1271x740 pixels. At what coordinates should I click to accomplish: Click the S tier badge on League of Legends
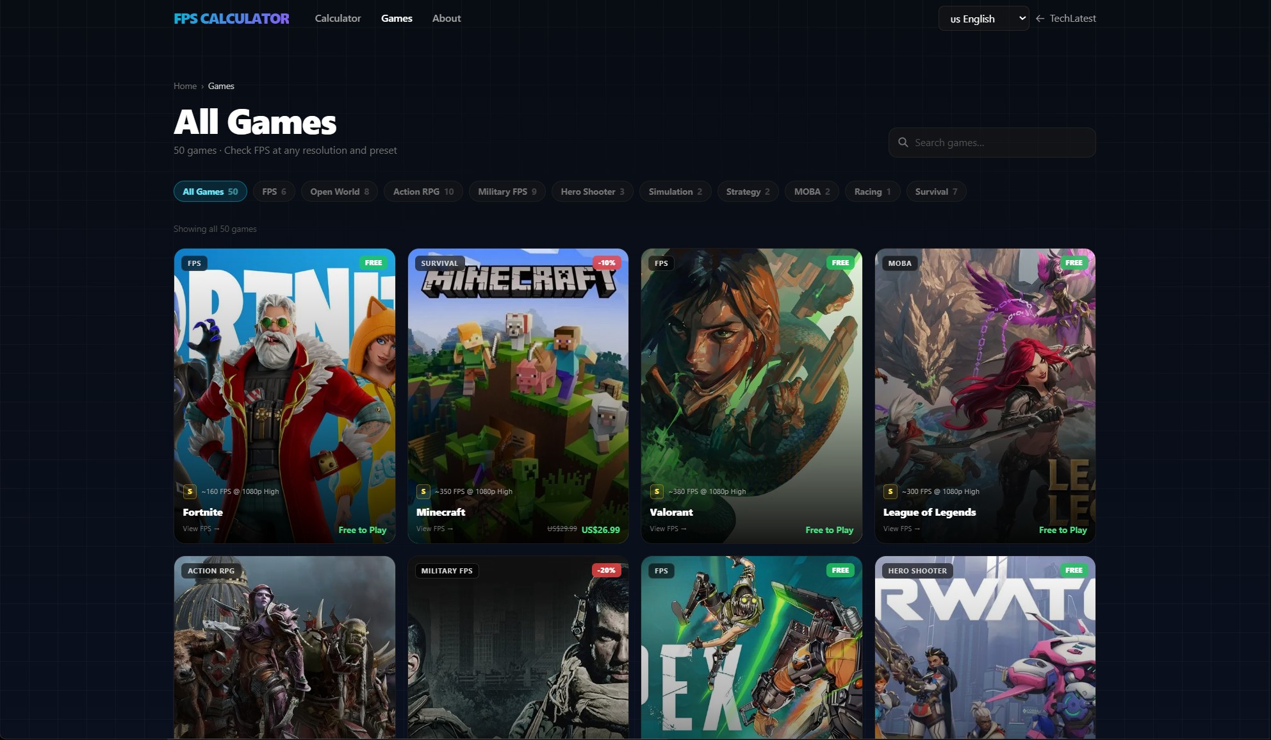coord(890,491)
